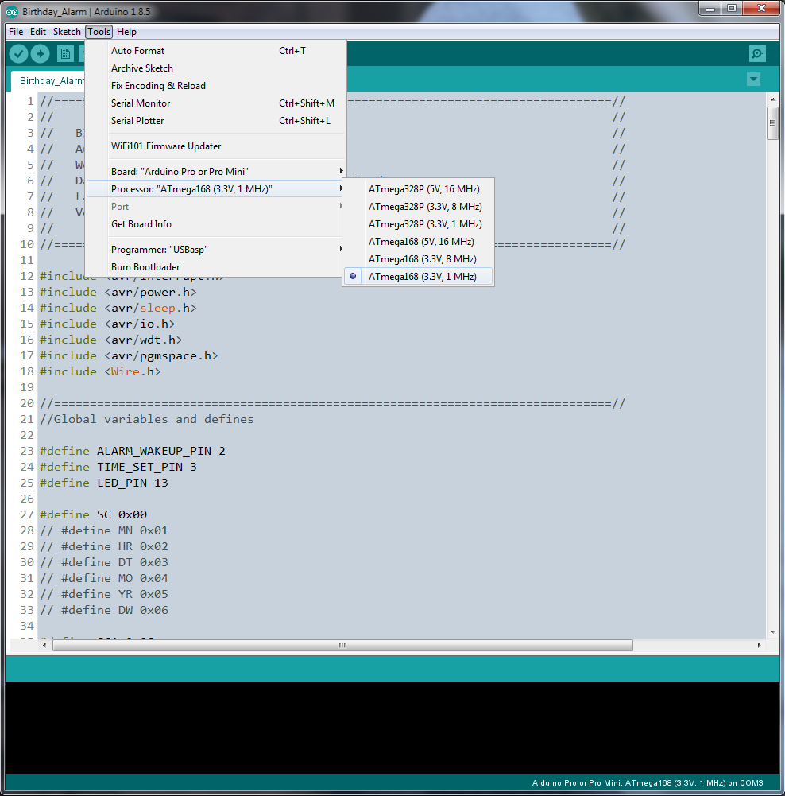
Task: Click the horizontal scrollbar right arrow
Action: 759,646
